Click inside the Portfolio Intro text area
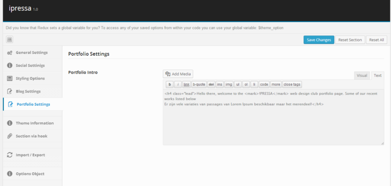 click(273, 117)
